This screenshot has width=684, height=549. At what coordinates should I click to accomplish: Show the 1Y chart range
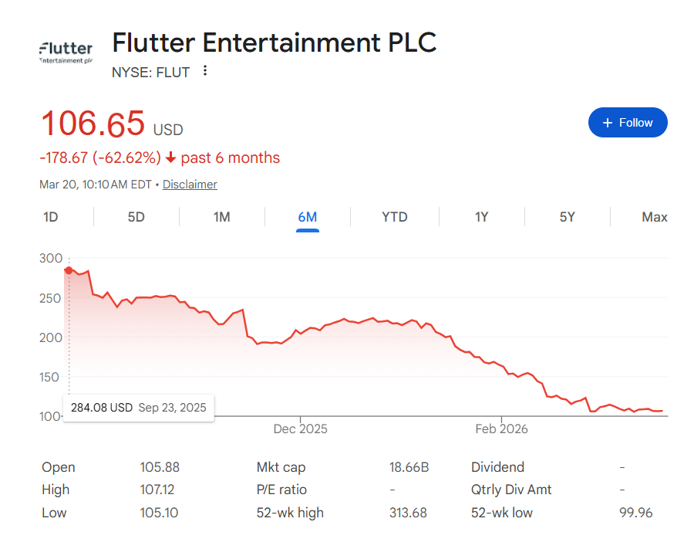click(481, 217)
